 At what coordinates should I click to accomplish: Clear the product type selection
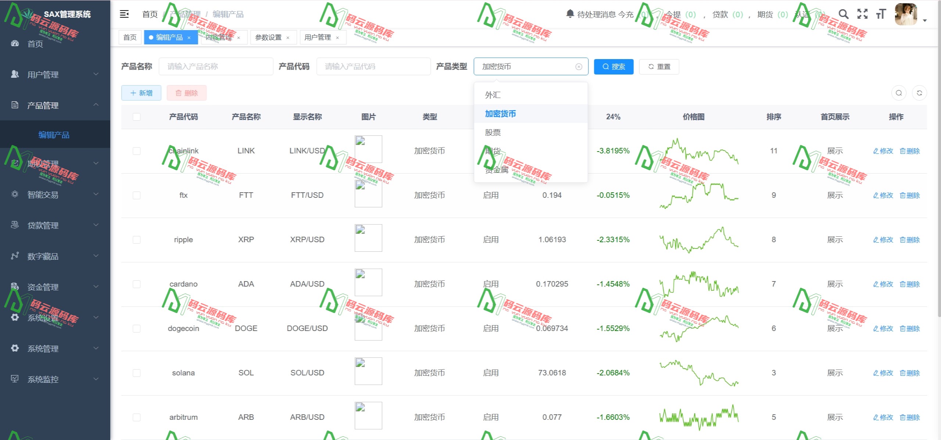tap(579, 67)
